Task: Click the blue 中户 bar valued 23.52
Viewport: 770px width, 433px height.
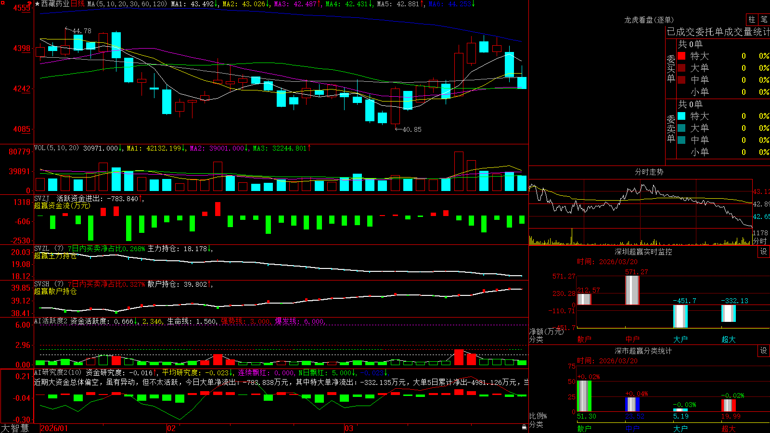Action: click(632, 404)
